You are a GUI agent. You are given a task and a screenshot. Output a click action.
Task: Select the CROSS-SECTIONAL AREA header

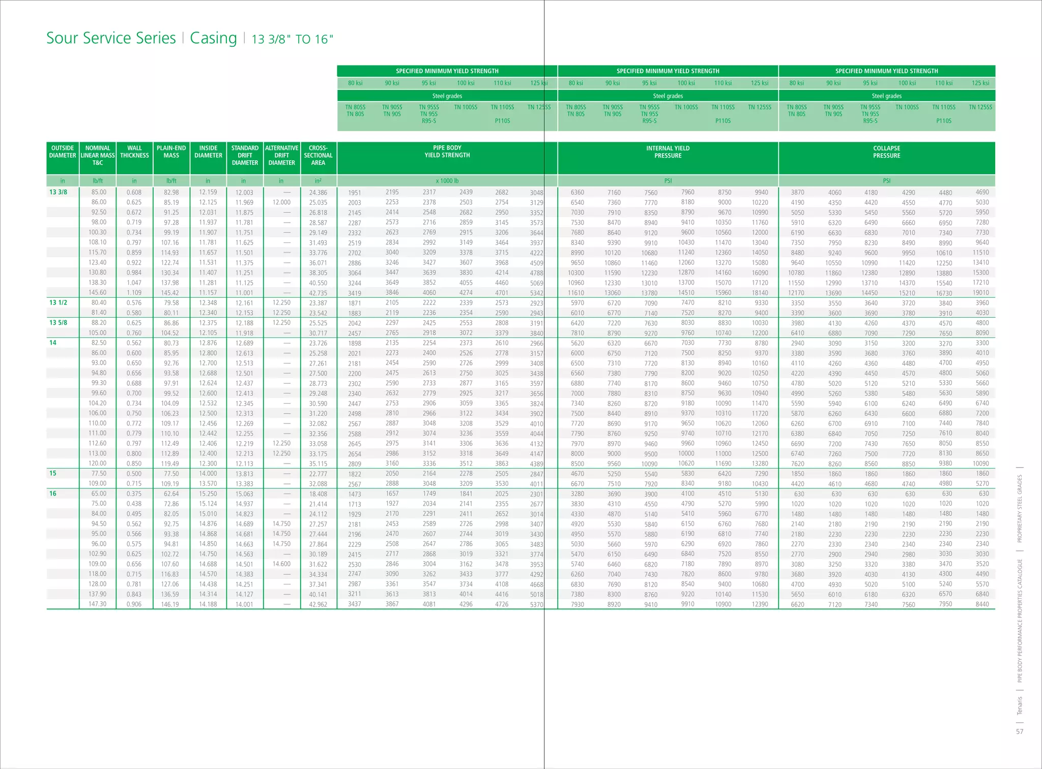coord(318,156)
